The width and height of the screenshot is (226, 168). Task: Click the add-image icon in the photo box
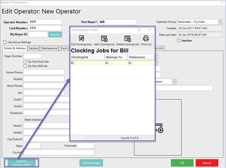pos(159,128)
